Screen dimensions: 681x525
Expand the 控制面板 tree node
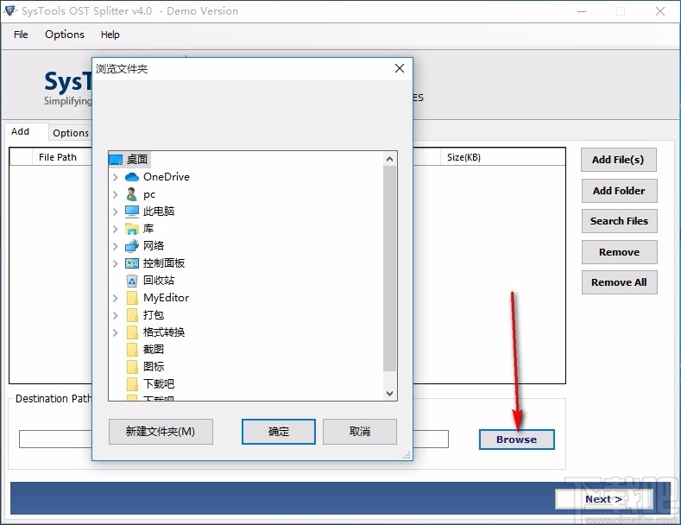pyautogui.click(x=115, y=263)
